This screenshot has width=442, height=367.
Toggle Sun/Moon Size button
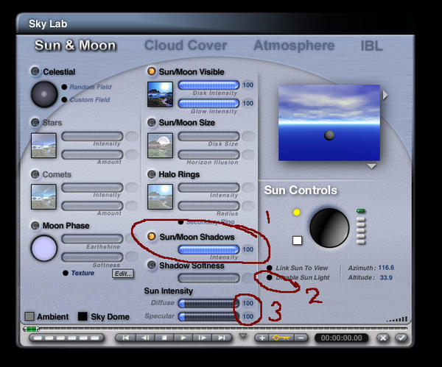[x=152, y=122]
